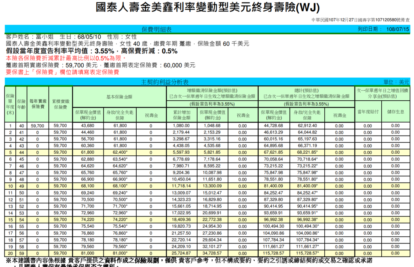
Task: Click year 1 annual premium "59,700" under 每年實繳保險費
Action: [x=38, y=126]
